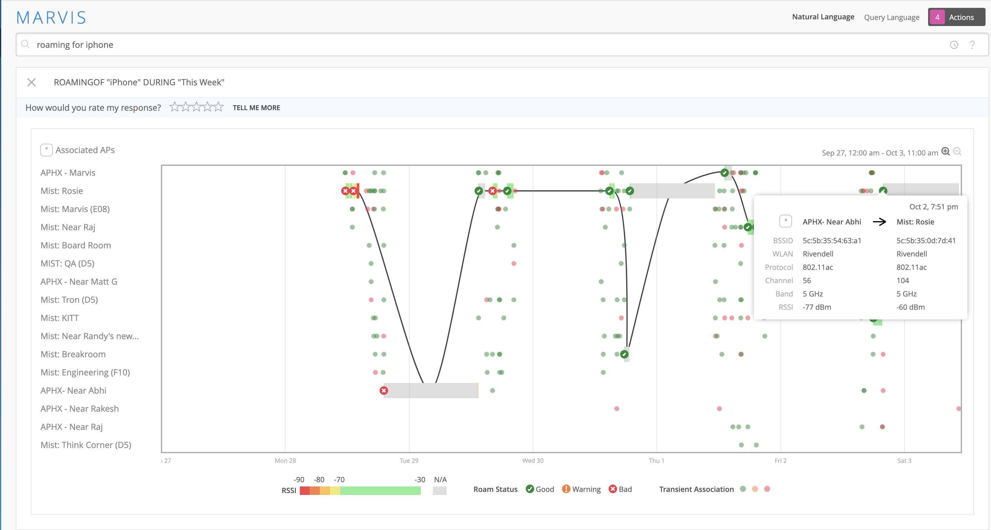
Task: Click the bad roam marker on APHX- Near Abhi
Action: [x=384, y=391]
